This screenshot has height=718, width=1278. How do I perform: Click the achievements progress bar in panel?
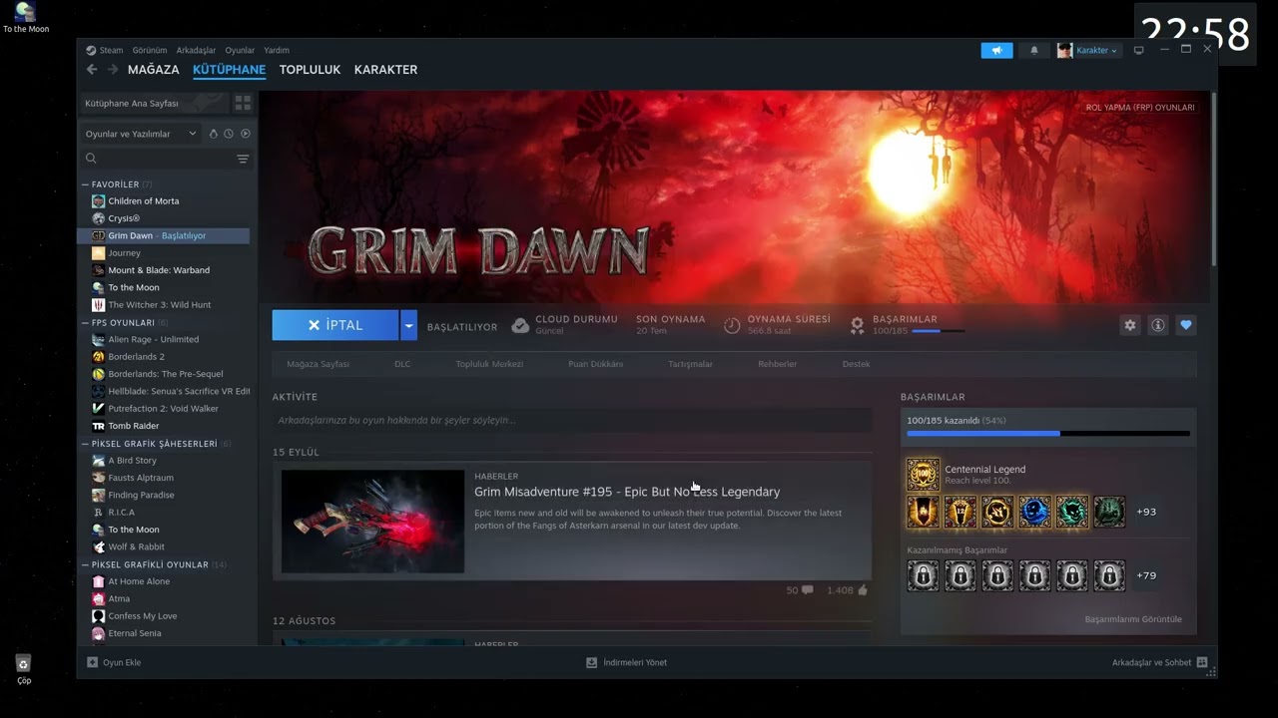click(1048, 434)
